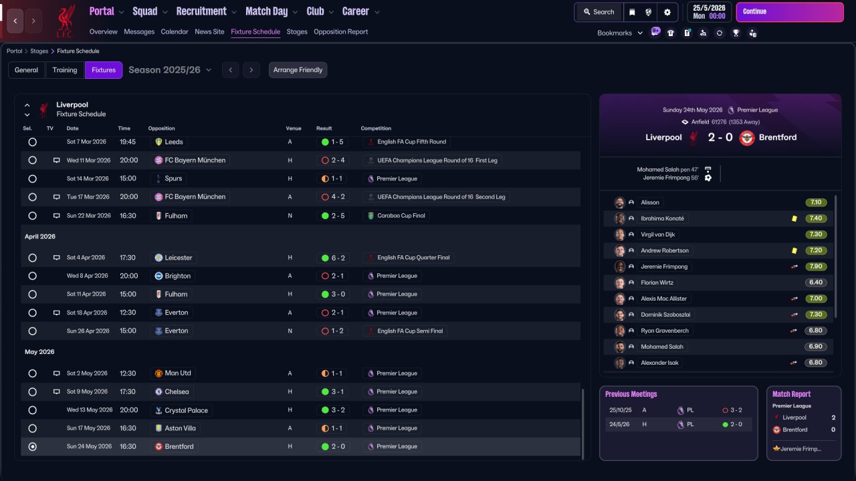The height and width of the screenshot is (481, 856).
Task: Expand the Recruitment menu dropdown
Action: pyautogui.click(x=234, y=12)
